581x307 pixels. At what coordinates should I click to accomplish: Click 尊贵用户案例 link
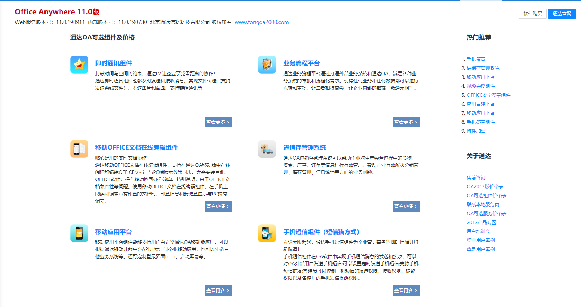(481, 249)
